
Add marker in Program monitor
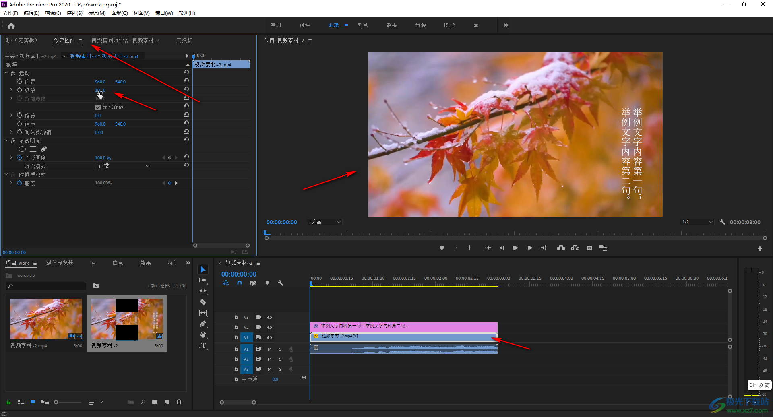pos(442,248)
